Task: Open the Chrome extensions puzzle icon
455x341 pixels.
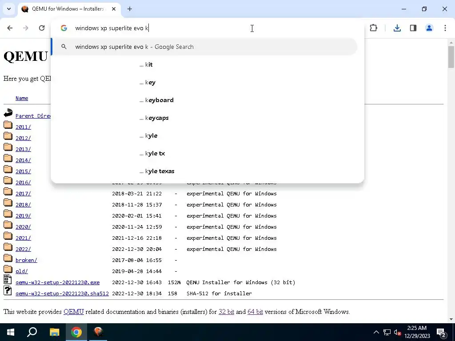Action: pyautogui.click(x=373, y=28)
